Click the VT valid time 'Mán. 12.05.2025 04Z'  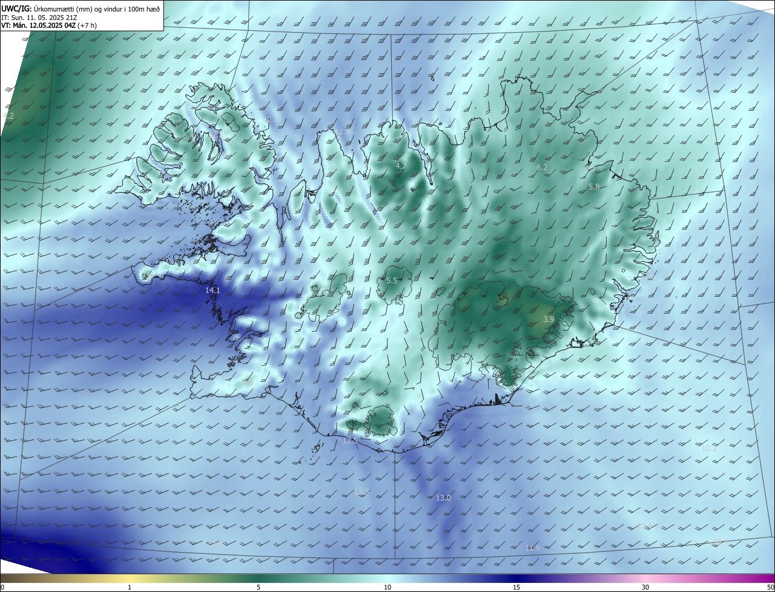(x=43, y=25)
